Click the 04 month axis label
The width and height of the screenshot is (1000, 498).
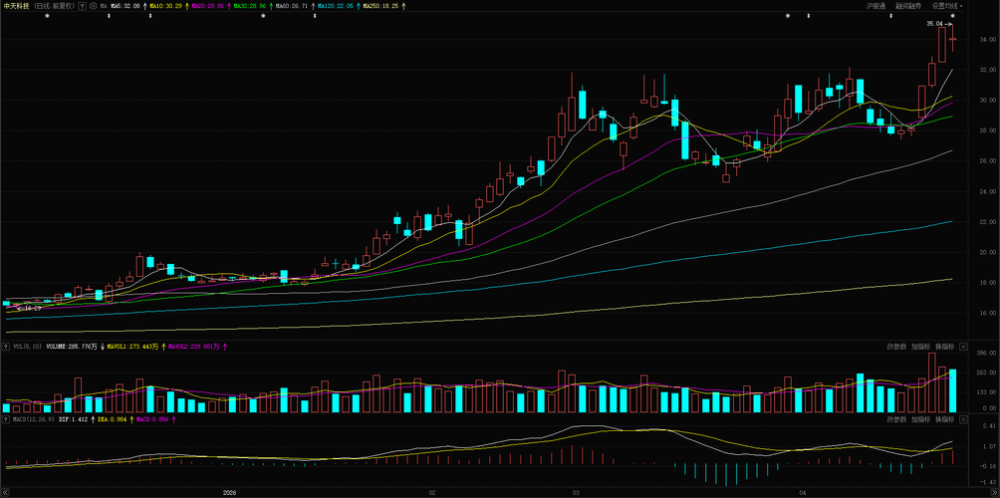click(x=803, y=493)
